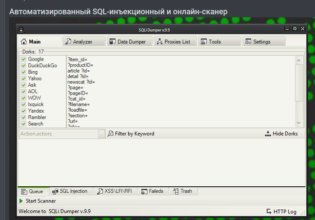Uncheck the Rambler search engine
This screenshot has height=220, width=315.
pyautogui.click(x=23, y=118)
